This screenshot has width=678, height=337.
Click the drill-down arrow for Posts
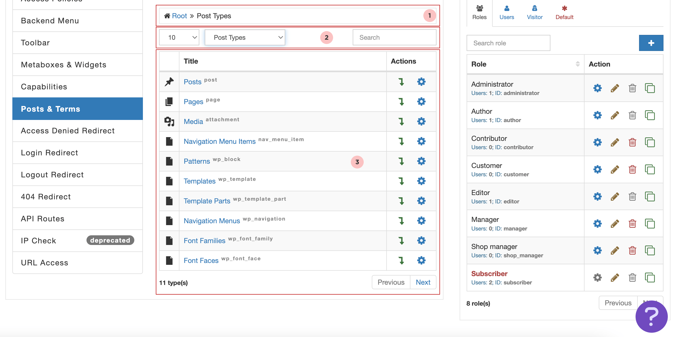(x=401, y=82)
